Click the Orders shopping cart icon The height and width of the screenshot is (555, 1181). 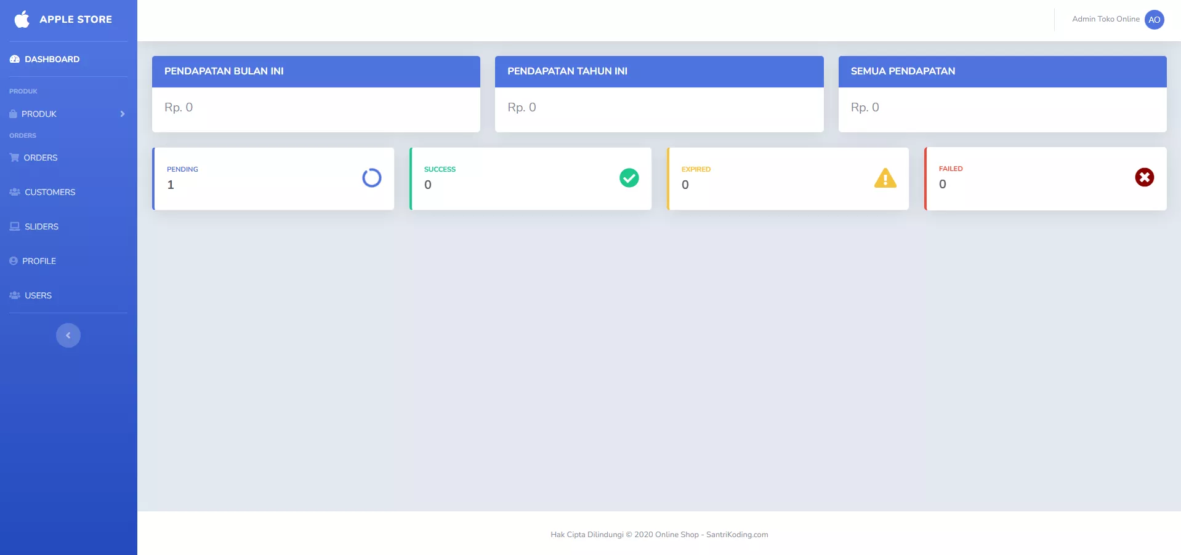pyautogui.click(x=14, y=158)
